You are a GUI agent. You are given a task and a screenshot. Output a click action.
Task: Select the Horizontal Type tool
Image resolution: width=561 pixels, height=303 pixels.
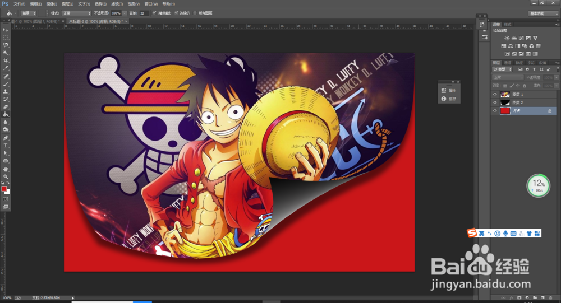coord(6,146)
